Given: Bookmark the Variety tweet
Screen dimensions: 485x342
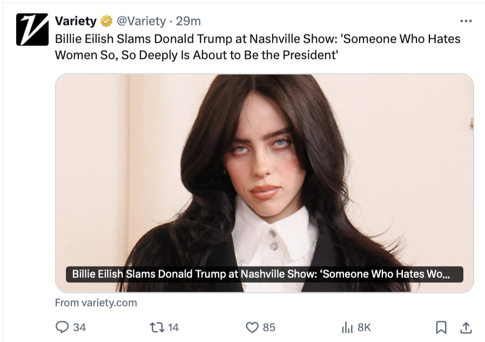Looking at the screenshot, I should click(x=441, y=327).
